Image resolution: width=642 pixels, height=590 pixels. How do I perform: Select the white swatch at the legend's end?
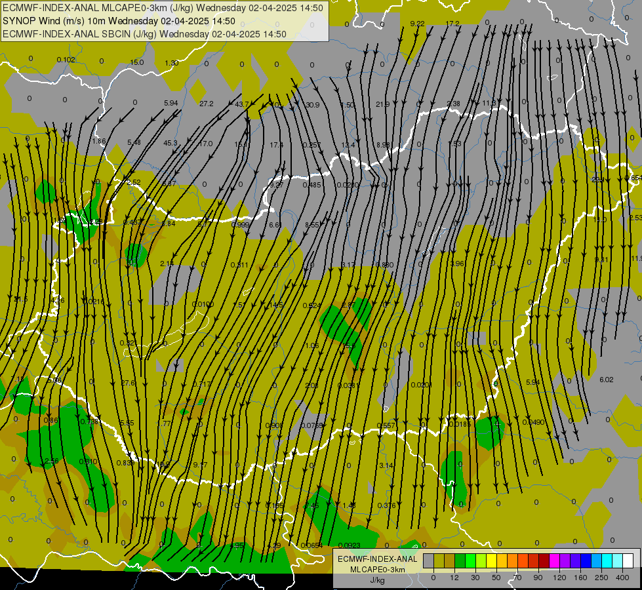tap(628, 561)
